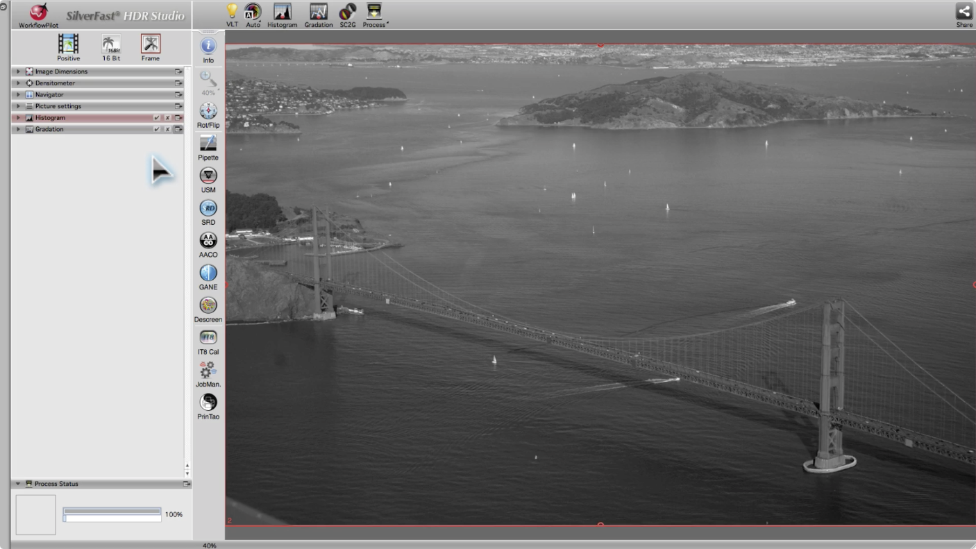Toggle the Histogram checkmark in panel list

pyautogui.click(x=157, y=118)
